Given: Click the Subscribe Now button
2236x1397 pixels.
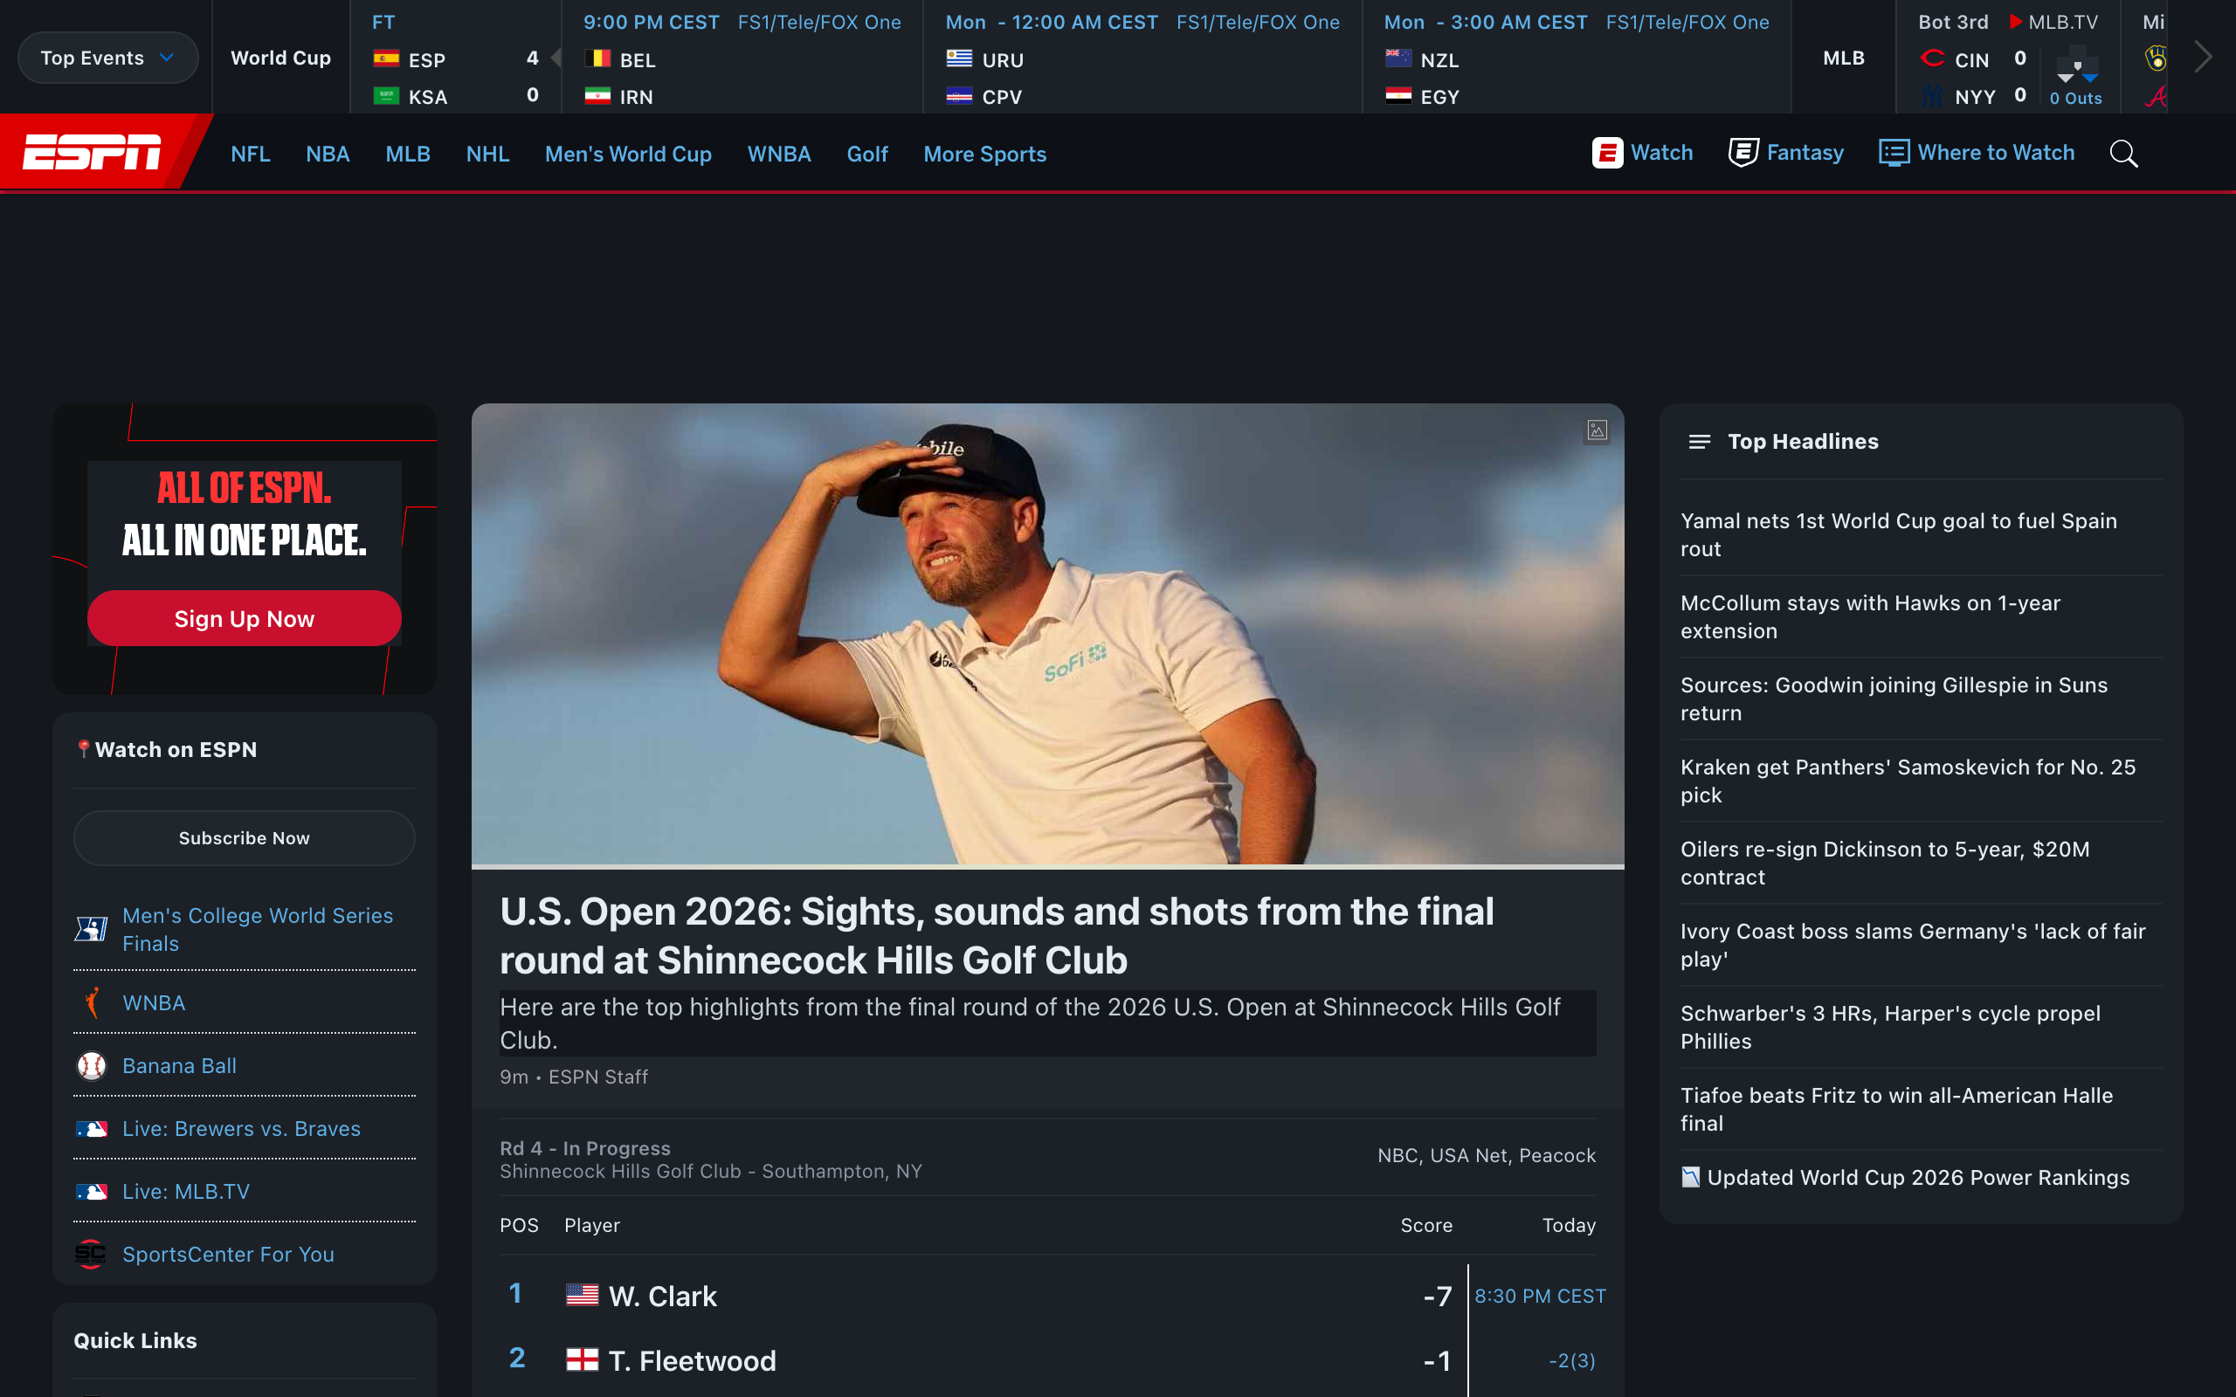Looking at the screenshot, I should 244,838.
